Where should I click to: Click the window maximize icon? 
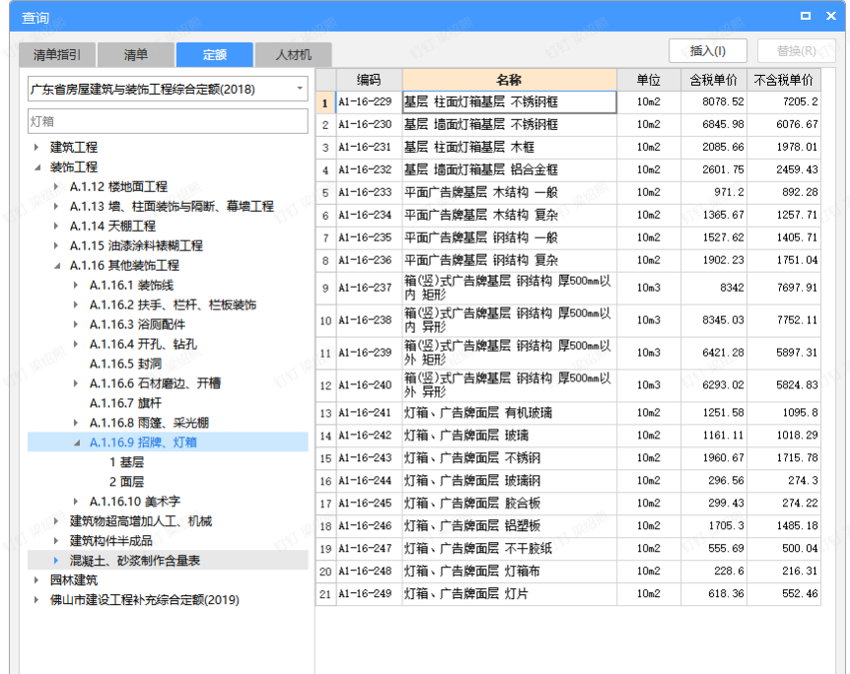pyautogui.click(x=805, y=15)
